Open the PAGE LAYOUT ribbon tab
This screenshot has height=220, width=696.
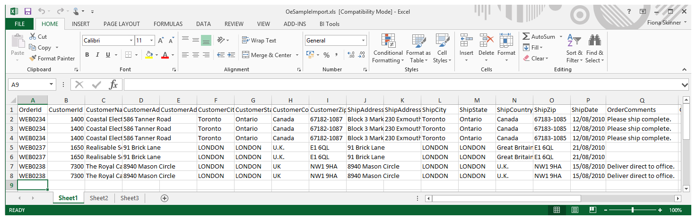(122, 24)
